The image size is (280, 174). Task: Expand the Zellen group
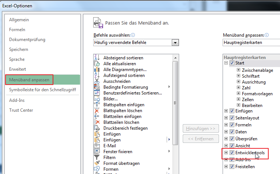[238, 99]
